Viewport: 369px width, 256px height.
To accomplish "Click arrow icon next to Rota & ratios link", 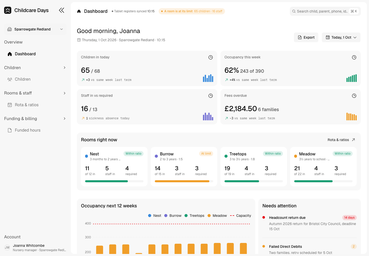I will [353, 140].
